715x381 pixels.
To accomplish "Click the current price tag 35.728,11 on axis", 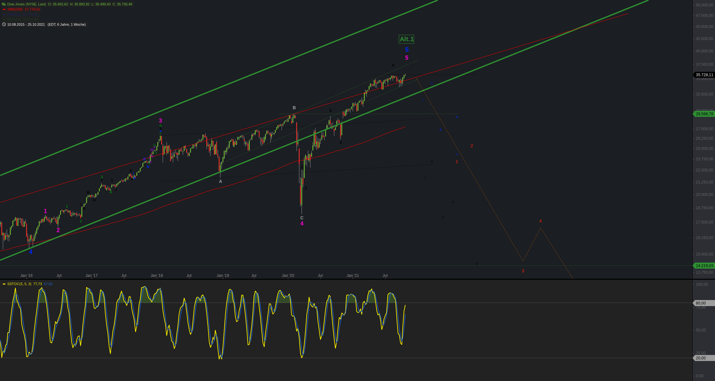I will (x=704, y=75).
